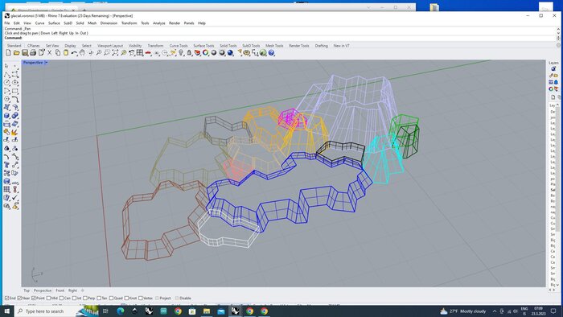Toggle the End osnap checkbox
Viewport: 563px width, 317px height.
(6, 298)
